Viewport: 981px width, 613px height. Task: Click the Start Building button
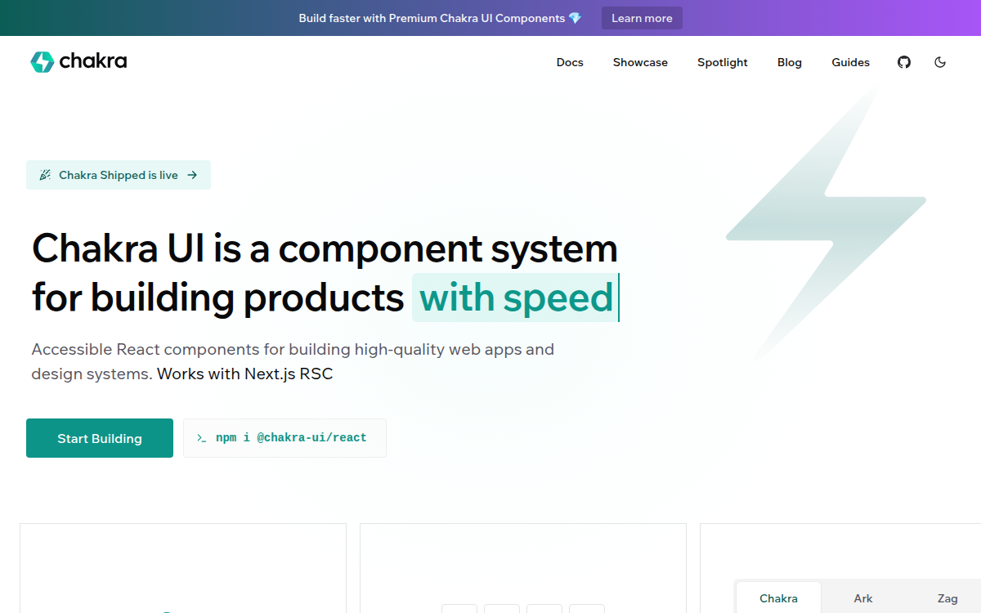point(100,438)
